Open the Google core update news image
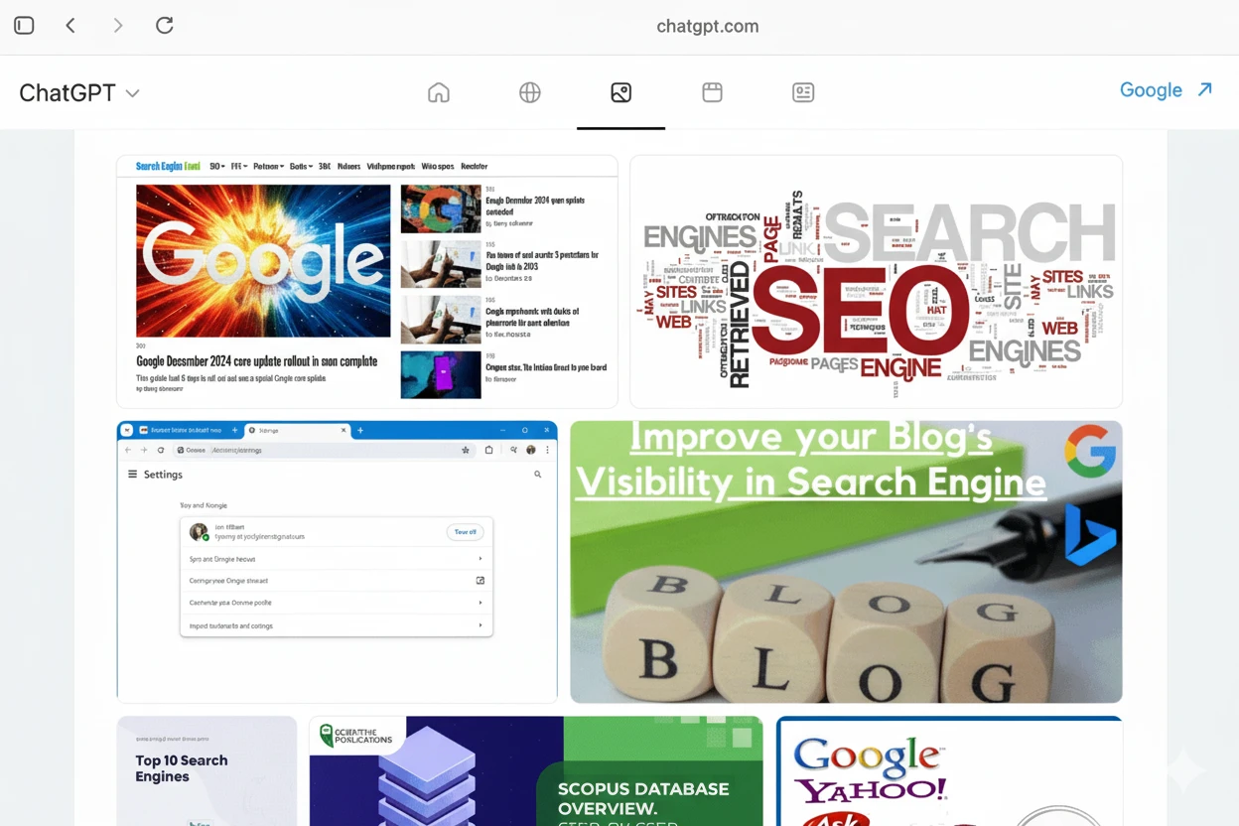This screenshot has height=826, width=1239. coord(366,281)
